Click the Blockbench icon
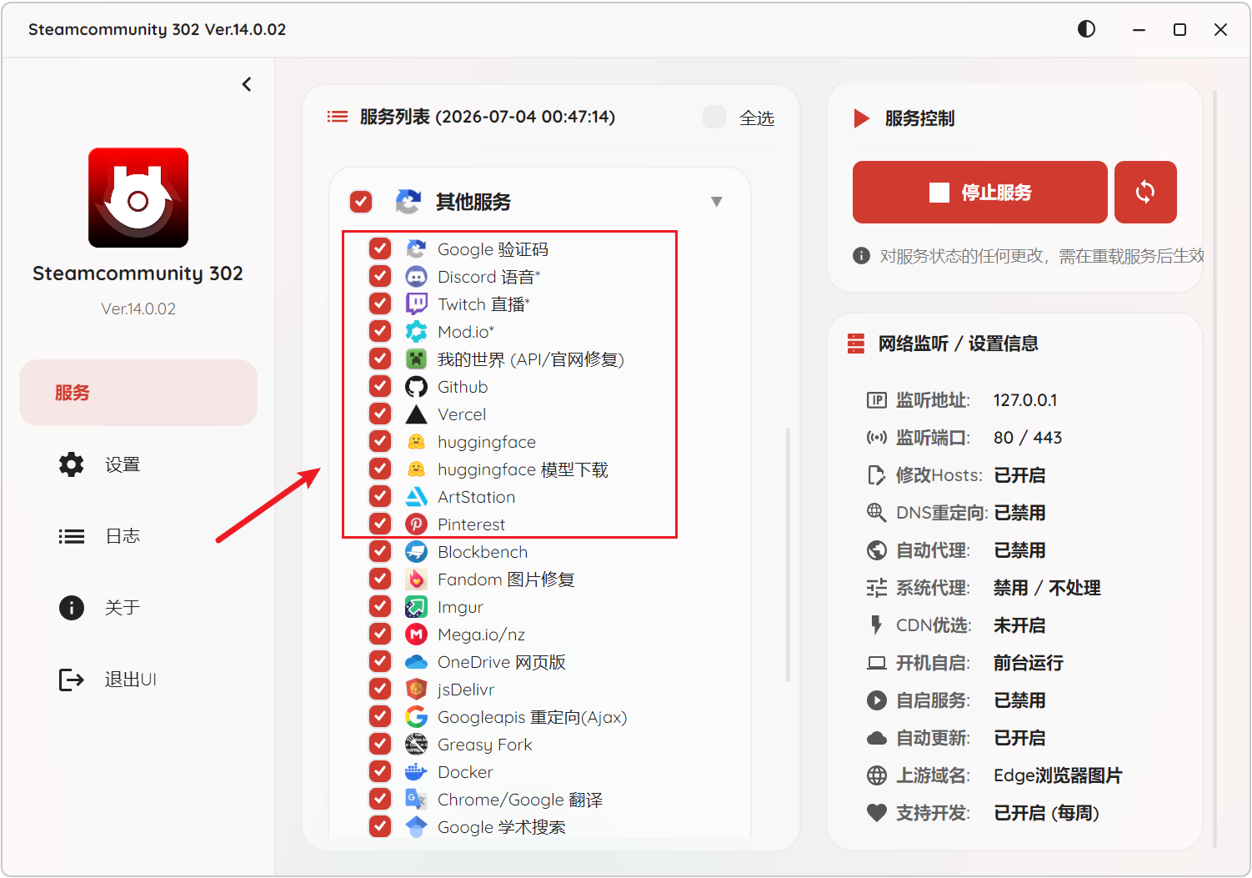This screenshot has height=878, width=1252. [416, 551]
